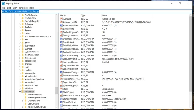Expand the Windows key arrow
This screenshot has width=194, height=110.
coord(20,88)
